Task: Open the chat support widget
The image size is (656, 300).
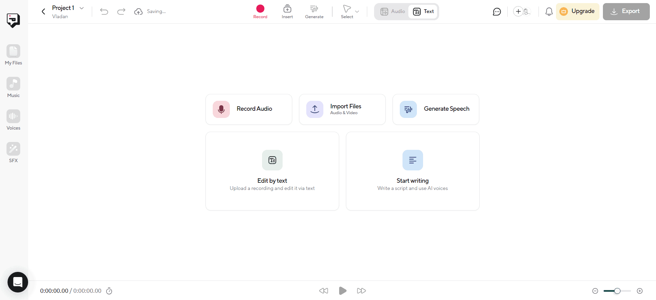Action: point(18,282)
